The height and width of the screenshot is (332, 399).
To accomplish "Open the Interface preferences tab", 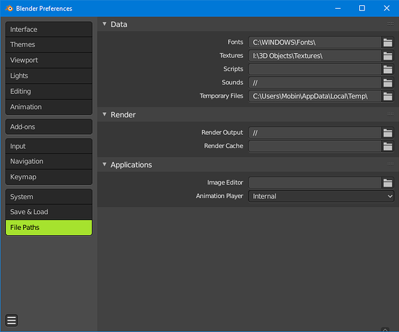I will [x=48, y=29].
